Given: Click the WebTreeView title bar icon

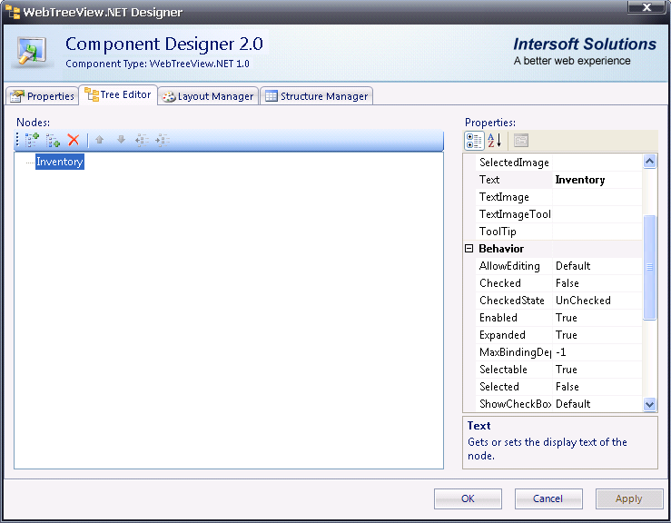Looking at the screenshot, I should pos(13,12).
